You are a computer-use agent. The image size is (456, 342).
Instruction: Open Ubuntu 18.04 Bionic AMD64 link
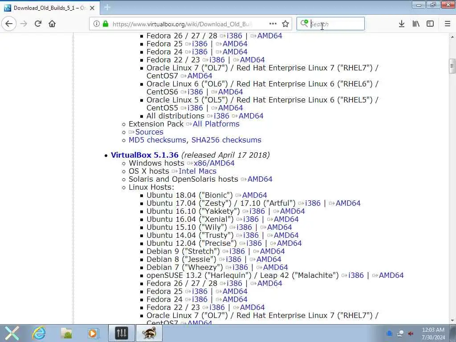(x=254, y=195)
